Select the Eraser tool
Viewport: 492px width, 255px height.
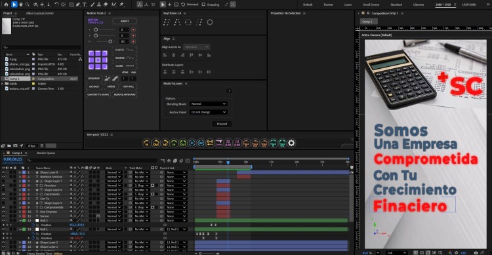(106, 5)
